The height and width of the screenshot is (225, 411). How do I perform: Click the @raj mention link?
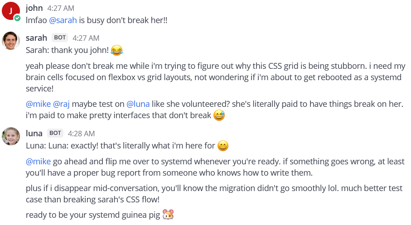pyautogui.click(x=63, y=104)
